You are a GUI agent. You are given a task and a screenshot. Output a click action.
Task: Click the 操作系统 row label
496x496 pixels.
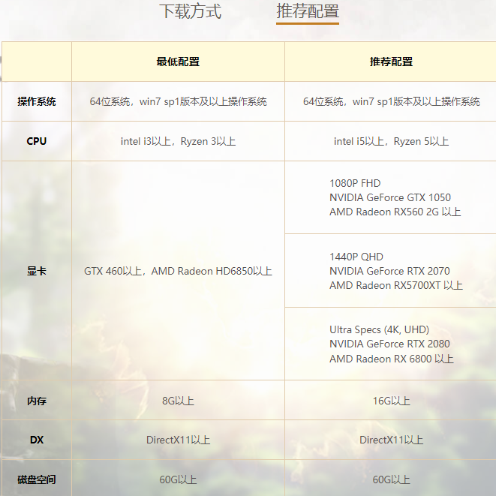[37, 101]
